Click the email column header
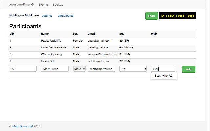The height and width of the screenshot is (131, 210). click(x=91, y=34)
